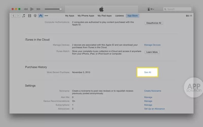Click the Subscriptions label
Viewport: 203px width, 127px height.
tap(63, 105)
